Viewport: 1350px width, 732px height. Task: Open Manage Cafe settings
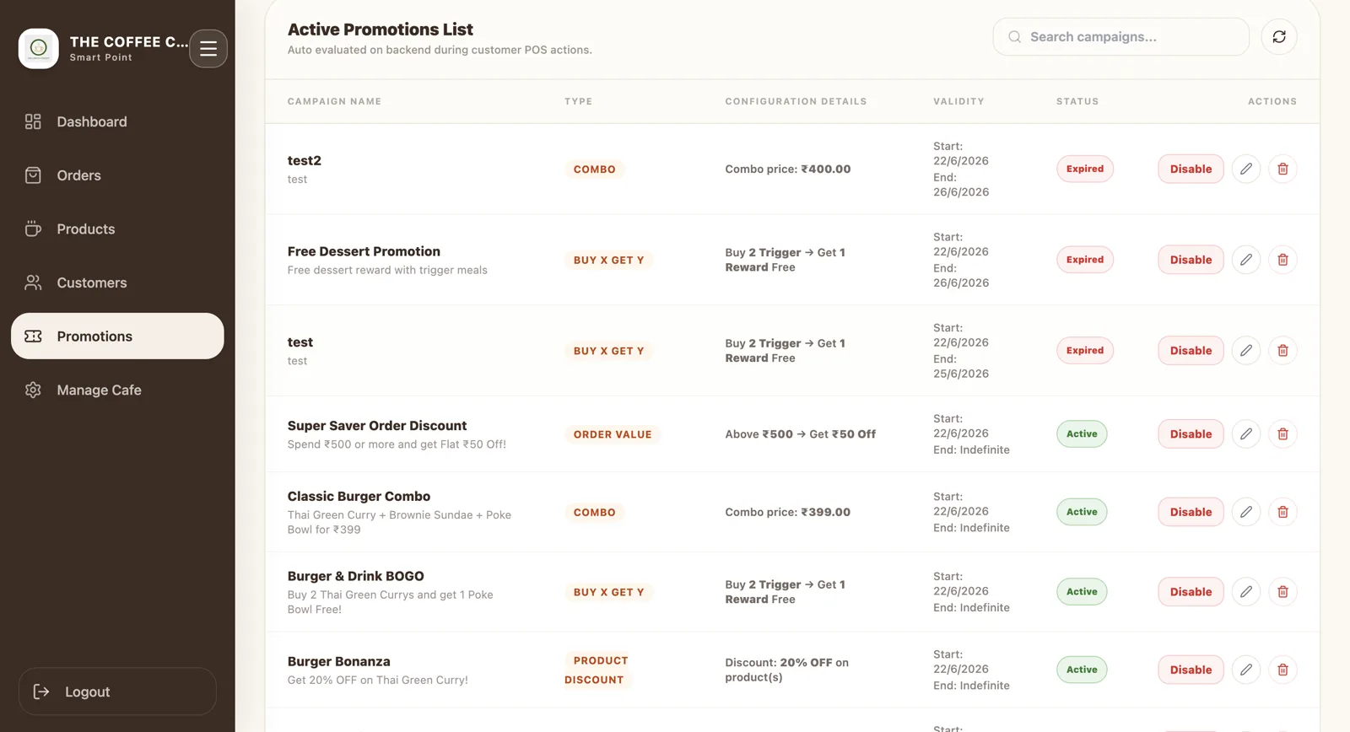(117, 390)
